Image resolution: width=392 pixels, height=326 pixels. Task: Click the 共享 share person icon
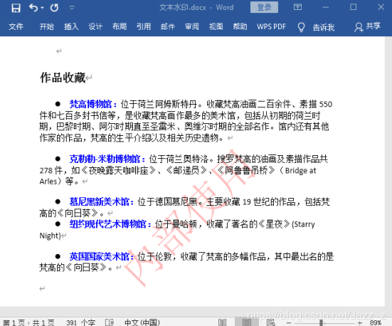[359, 27]
